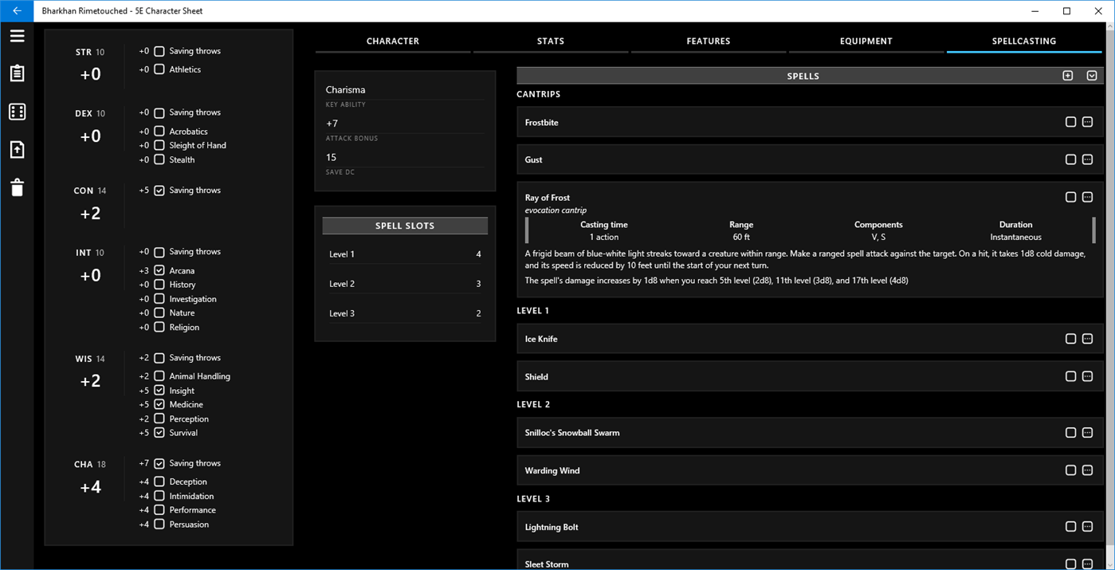This screenshot has height=570, width=1115.
Task: Click the file export icon in sidebar
Action: tap(17, 149)
